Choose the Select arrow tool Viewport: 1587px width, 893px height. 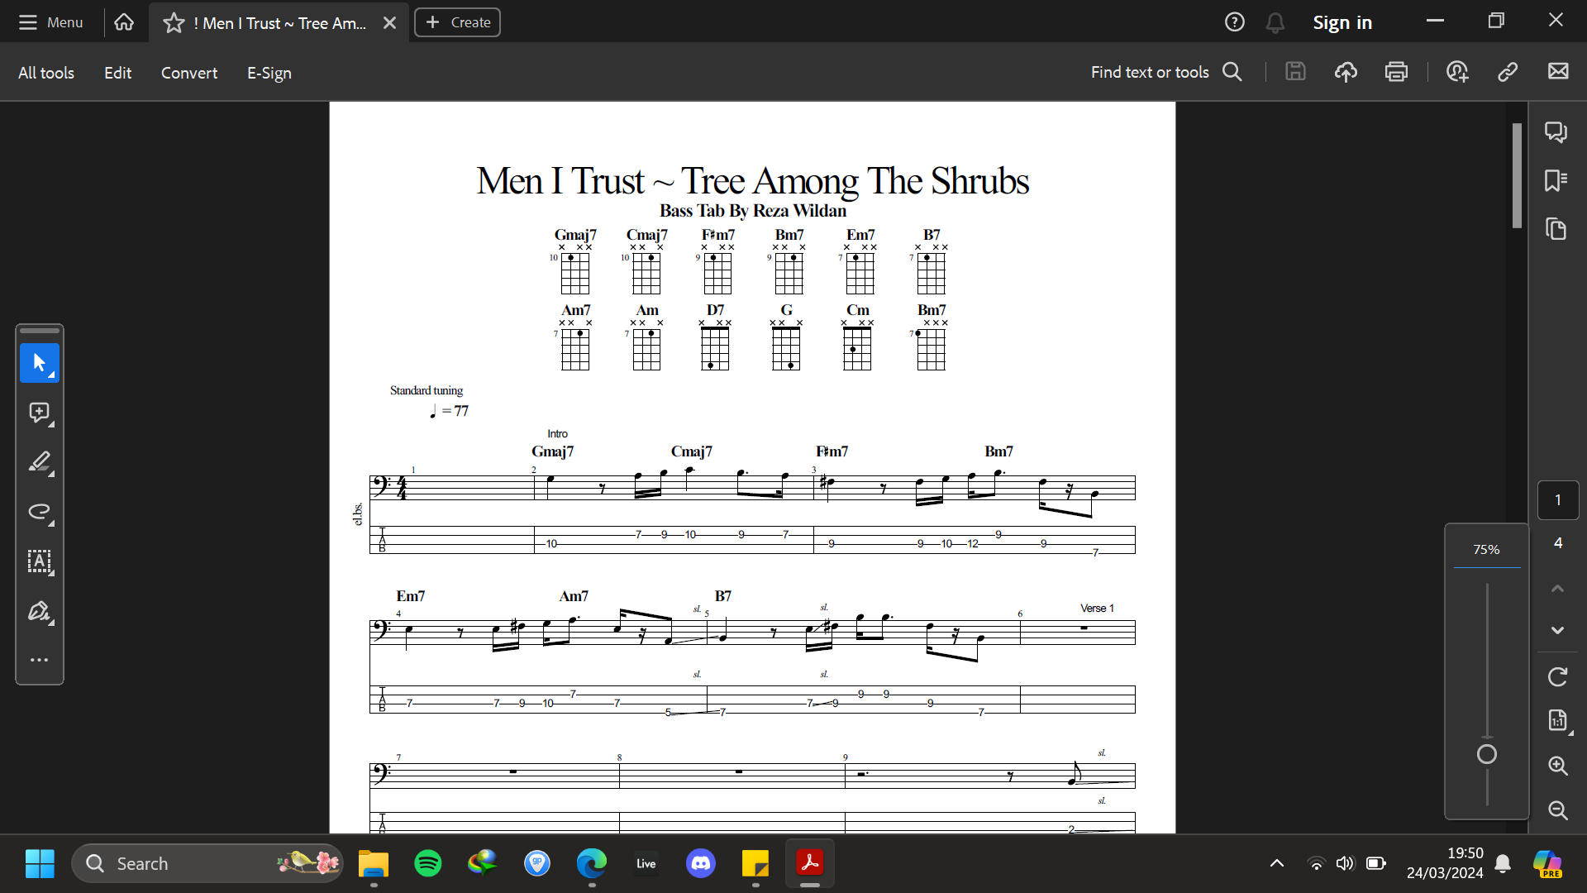point(40,363)
